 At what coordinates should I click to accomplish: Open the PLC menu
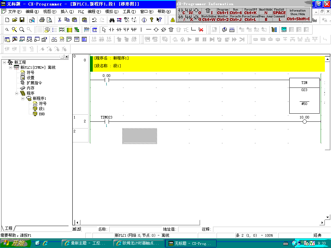(x=81, y=12)
